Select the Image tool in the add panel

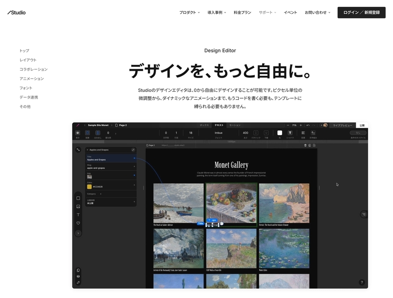(x=78, y=206)
